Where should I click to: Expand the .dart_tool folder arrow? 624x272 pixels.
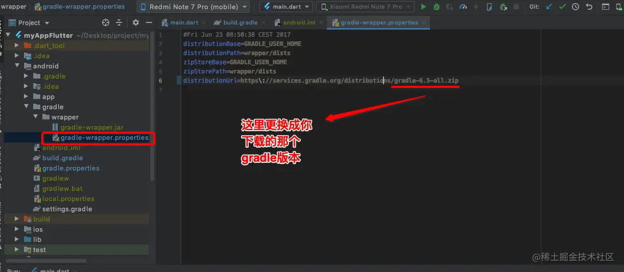(x=17, y=45)
